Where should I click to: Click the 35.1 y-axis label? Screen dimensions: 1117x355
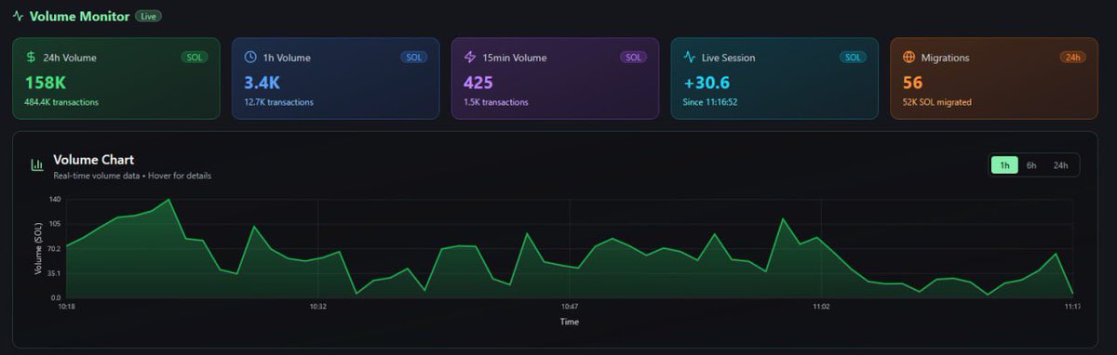pyautogui.click(x=54, y=273)
